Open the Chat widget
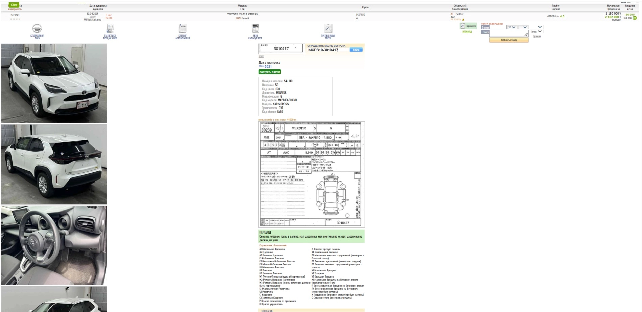This screenshot has width=642, height=312. [14, 5]
